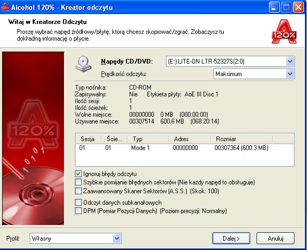This screenshot has width=307, height=250.
Task: Click the Adres column header
Action: click(190, 139)
